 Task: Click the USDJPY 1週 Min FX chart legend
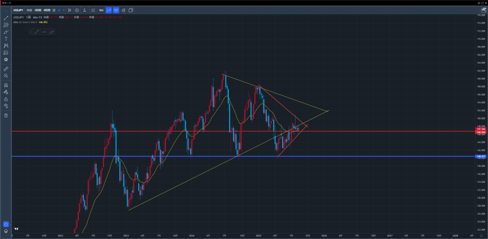tap(27, 18)
